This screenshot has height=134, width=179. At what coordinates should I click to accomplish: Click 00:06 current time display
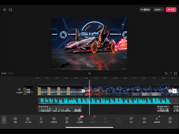(4, 73)
